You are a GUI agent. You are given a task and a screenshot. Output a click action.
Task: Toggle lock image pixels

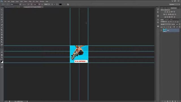coord(166,27)
